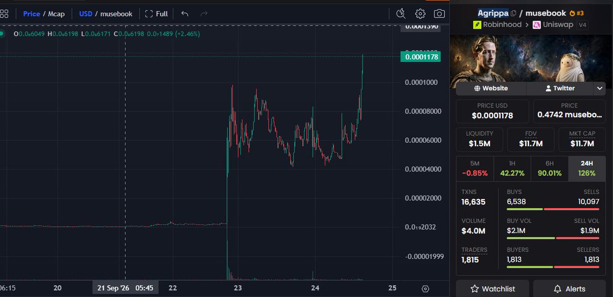The image size is (613, 297).
Task: Enter Full screen chart mode
Action: pos(156,14)
